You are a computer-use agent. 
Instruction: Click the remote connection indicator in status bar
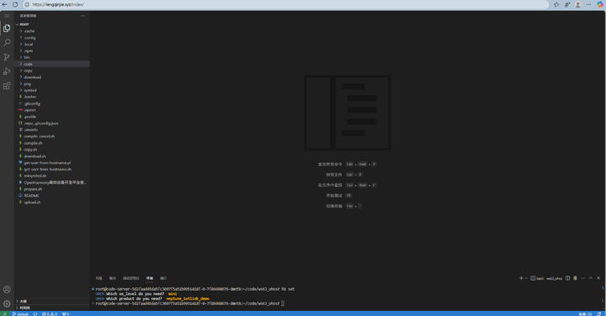click(x=4, y=313)
